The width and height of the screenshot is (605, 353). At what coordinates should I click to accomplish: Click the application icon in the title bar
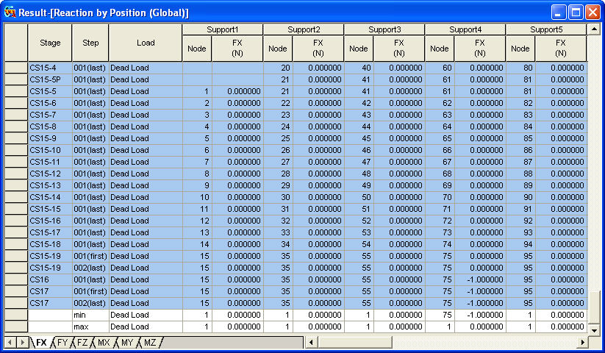(10, 13)
